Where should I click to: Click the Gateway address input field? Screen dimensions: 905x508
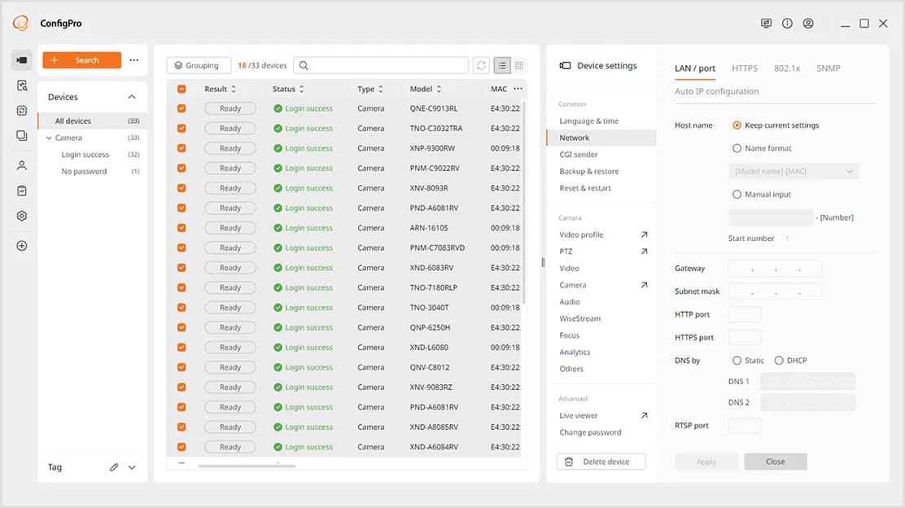(775, 269)
